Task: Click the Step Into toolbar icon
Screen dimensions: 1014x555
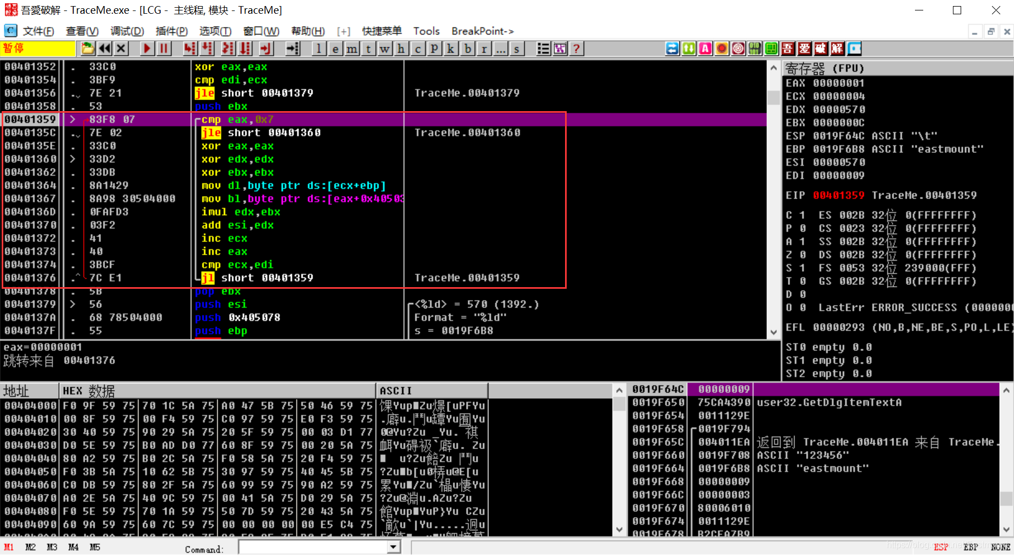Action: [x=190, y=49]
